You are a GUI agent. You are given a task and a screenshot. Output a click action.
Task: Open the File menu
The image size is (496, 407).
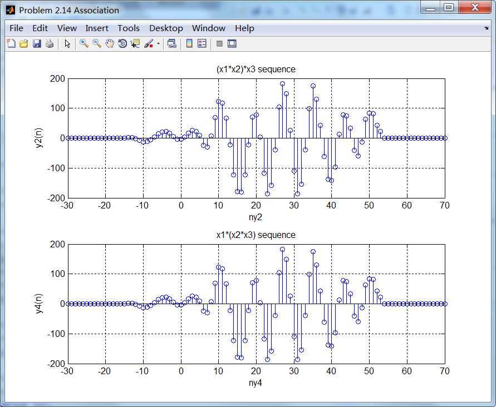click(17, 28)
